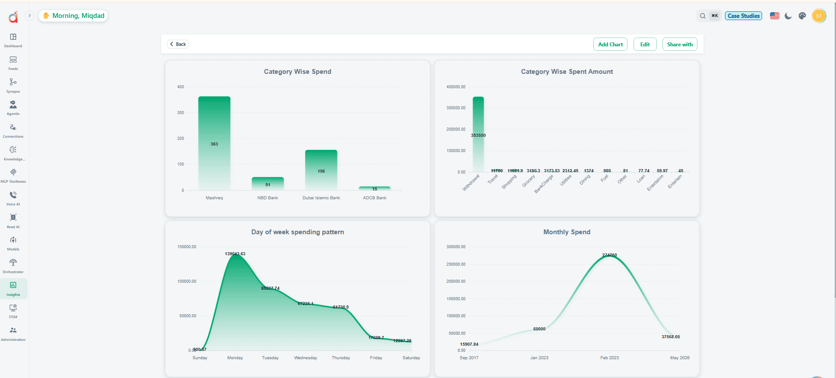Click the Back button
The height and width of the screenshot is (378, 836).
coord(178,44)
